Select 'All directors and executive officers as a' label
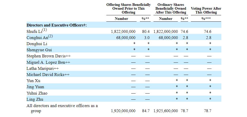The image size is (247, 117). coord(62,106)
